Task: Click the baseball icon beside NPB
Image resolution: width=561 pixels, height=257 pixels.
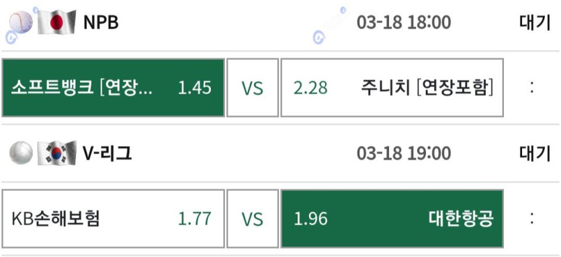Action: [21, 22]
